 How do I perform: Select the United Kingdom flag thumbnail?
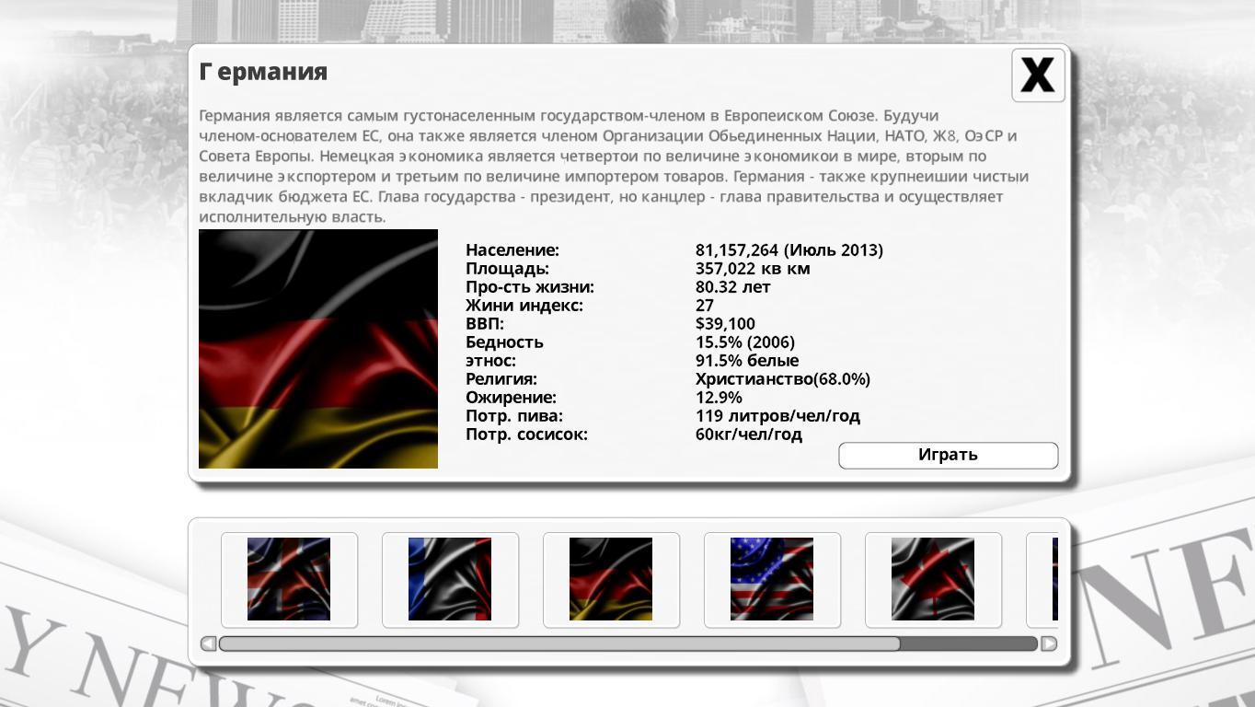(x=289, y=580)
